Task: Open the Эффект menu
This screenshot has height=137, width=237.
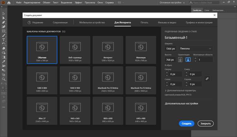Action: (78, 3)
